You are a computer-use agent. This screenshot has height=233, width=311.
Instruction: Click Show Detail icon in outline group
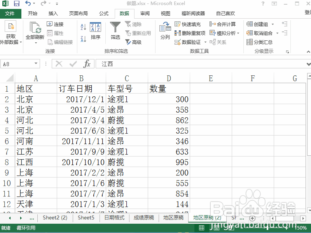pyautogui.click(x=285, y=24)
